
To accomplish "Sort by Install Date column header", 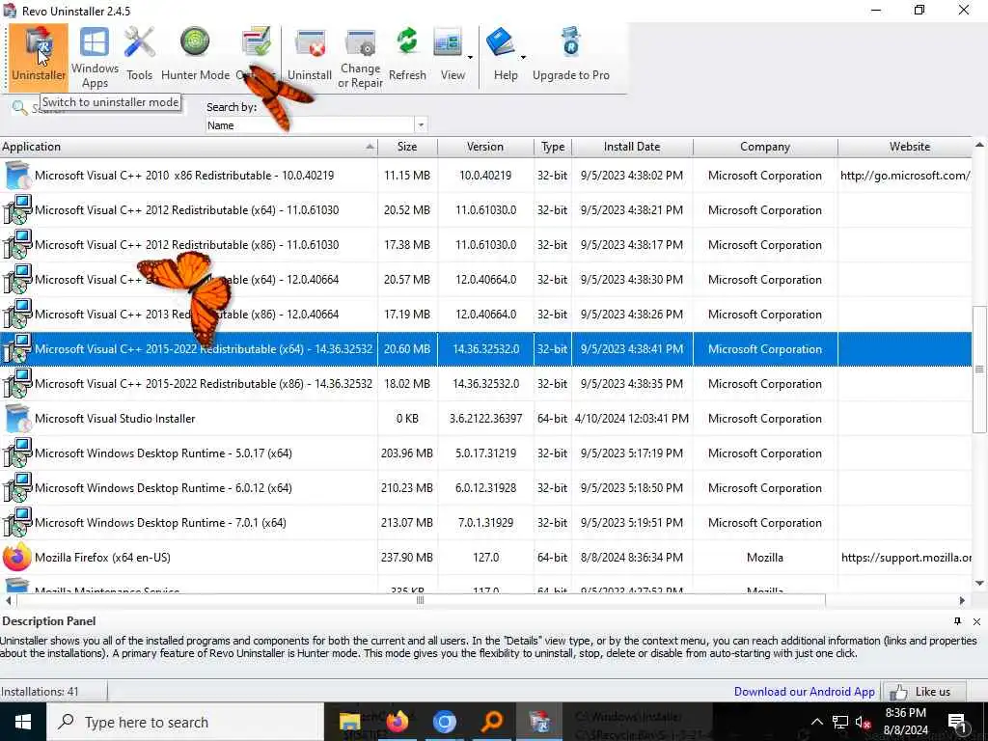I will coord(632,147).
